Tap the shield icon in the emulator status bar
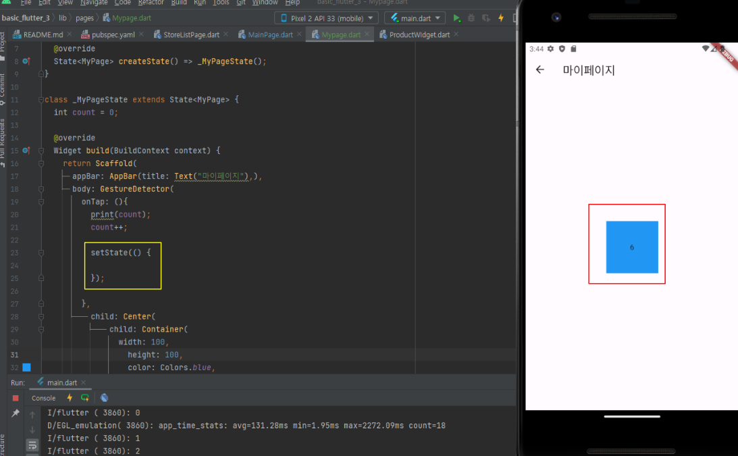Image resolution: width=738 pixels, height=456 pixels. [562, 49]
